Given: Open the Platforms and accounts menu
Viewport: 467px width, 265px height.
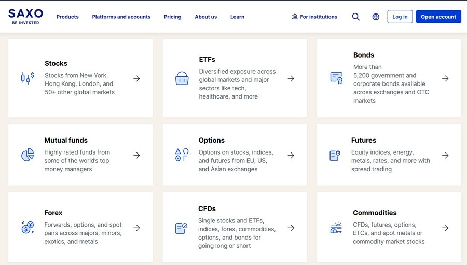Looking at the screenshot, I should coord(121,17).
